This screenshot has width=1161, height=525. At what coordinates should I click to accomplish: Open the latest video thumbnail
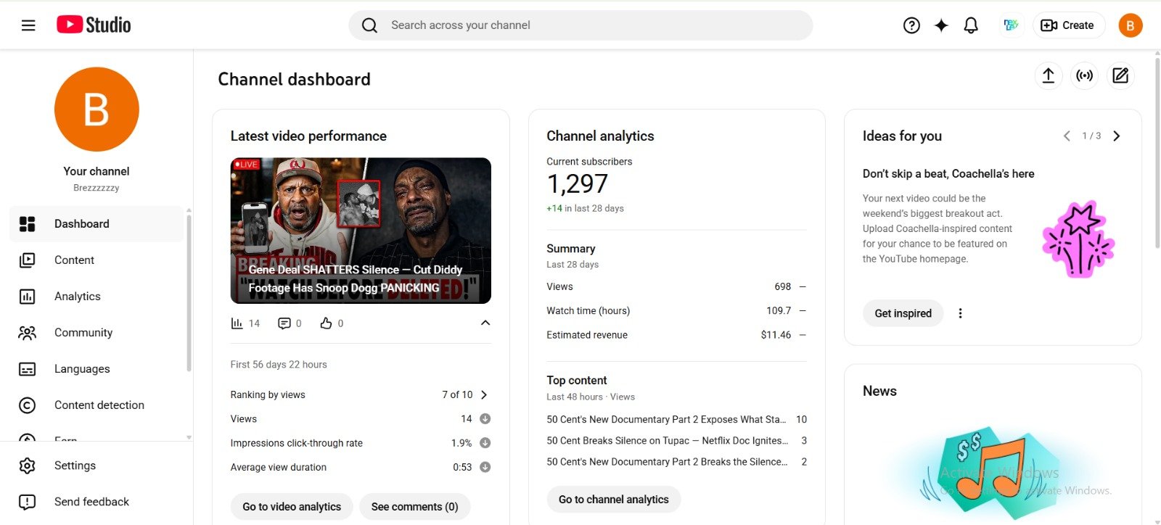pos(361,231)
